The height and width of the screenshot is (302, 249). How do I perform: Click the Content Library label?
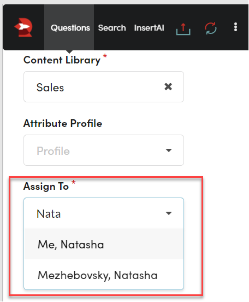click(62, 60)
